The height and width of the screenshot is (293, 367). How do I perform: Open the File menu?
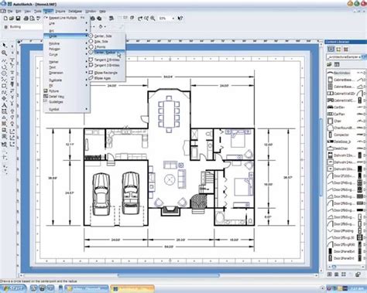(x=10, y=12)
